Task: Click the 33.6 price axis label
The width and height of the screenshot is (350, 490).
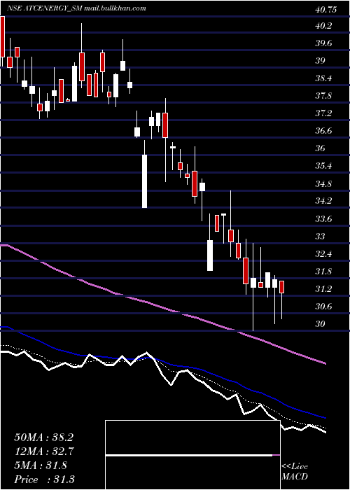Action: (x=323, y=218)
